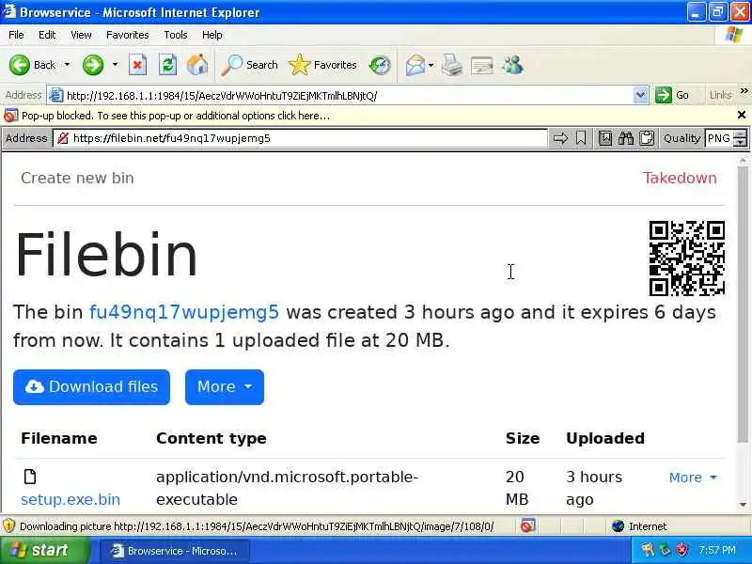
Task: Click the Content type column header
Action: [x=211, y=438]
